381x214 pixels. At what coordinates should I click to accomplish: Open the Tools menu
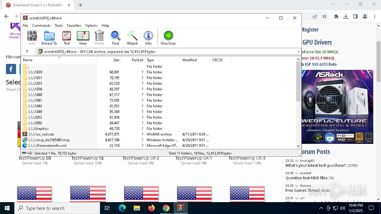(x=59, y=26)
